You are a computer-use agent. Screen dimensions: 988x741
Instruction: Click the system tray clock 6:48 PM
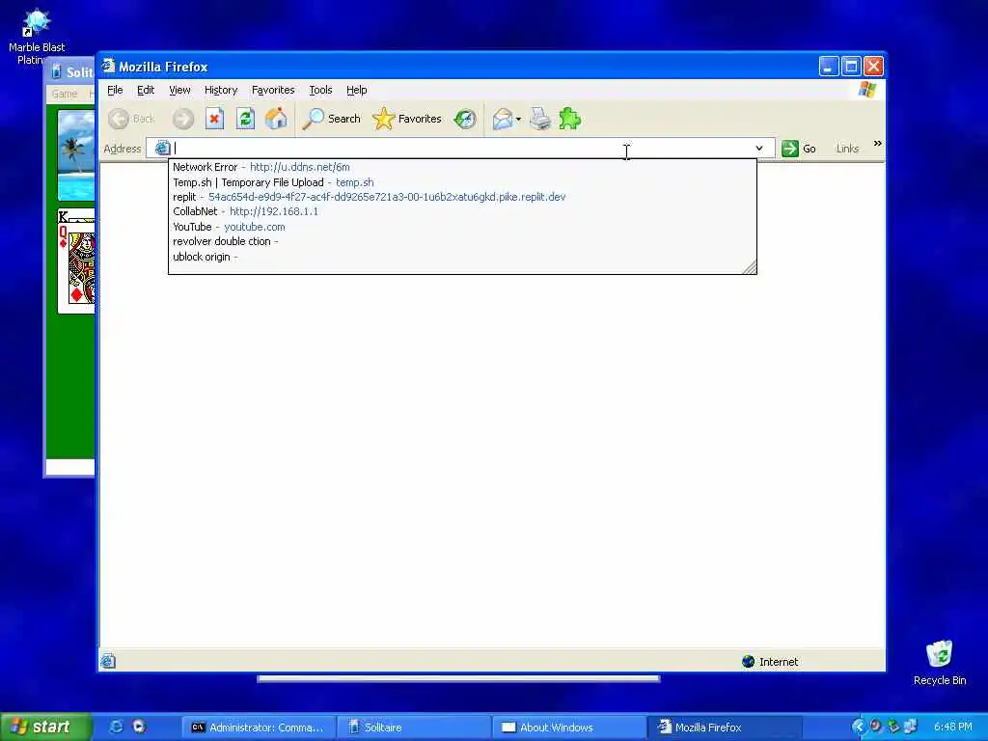pyautogui.click(x=952, y=727)
